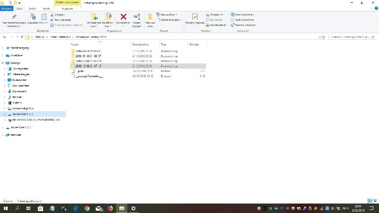The width and height of the screenshot is (379, 213).
Task: Open the Bestand menu tab
Action: 7,9
